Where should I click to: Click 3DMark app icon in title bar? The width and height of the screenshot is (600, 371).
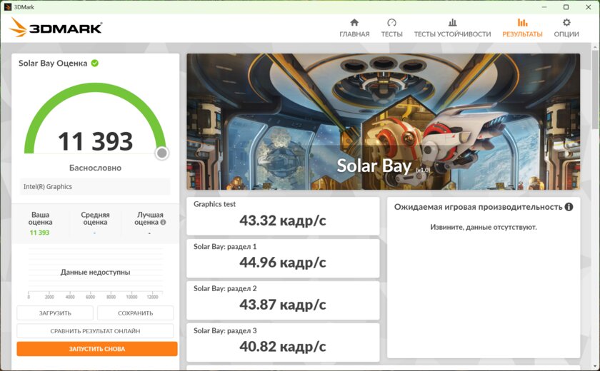8,7
